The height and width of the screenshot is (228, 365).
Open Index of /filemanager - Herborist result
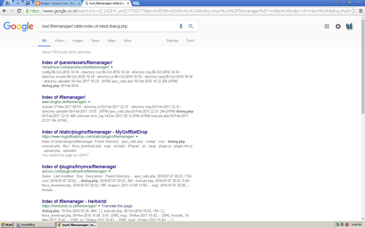click(74, 201)
